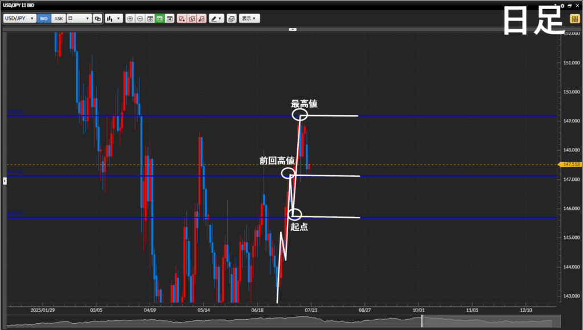Image resolution: width=583 pixels, height=330 pixels.
Task: Click the third pink order chart icon
Action: click(x=202, y=19)
